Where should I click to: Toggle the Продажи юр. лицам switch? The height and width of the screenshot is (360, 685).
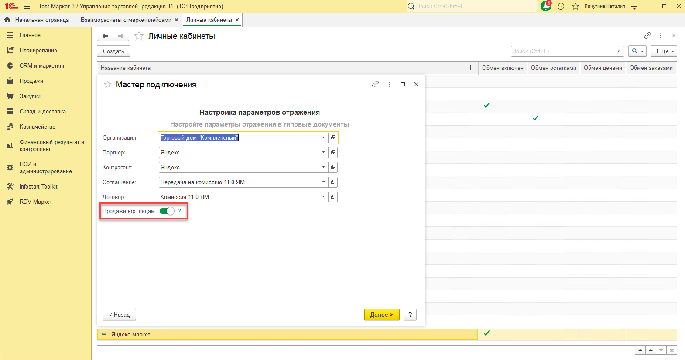point(167,211)
